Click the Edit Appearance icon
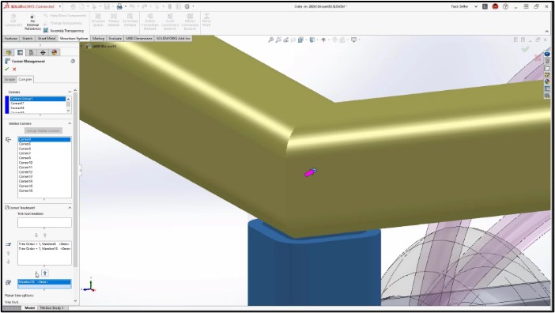This screenshot has width=555, height=313. point(335,40)
